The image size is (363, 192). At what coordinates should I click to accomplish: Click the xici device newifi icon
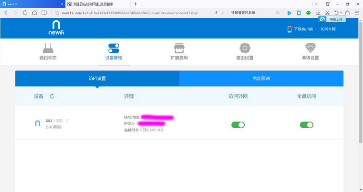[38, 123]
